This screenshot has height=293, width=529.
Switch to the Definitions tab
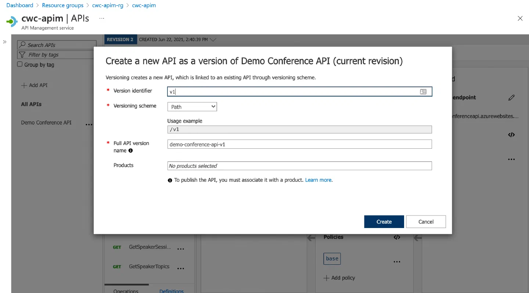point(172,291)
